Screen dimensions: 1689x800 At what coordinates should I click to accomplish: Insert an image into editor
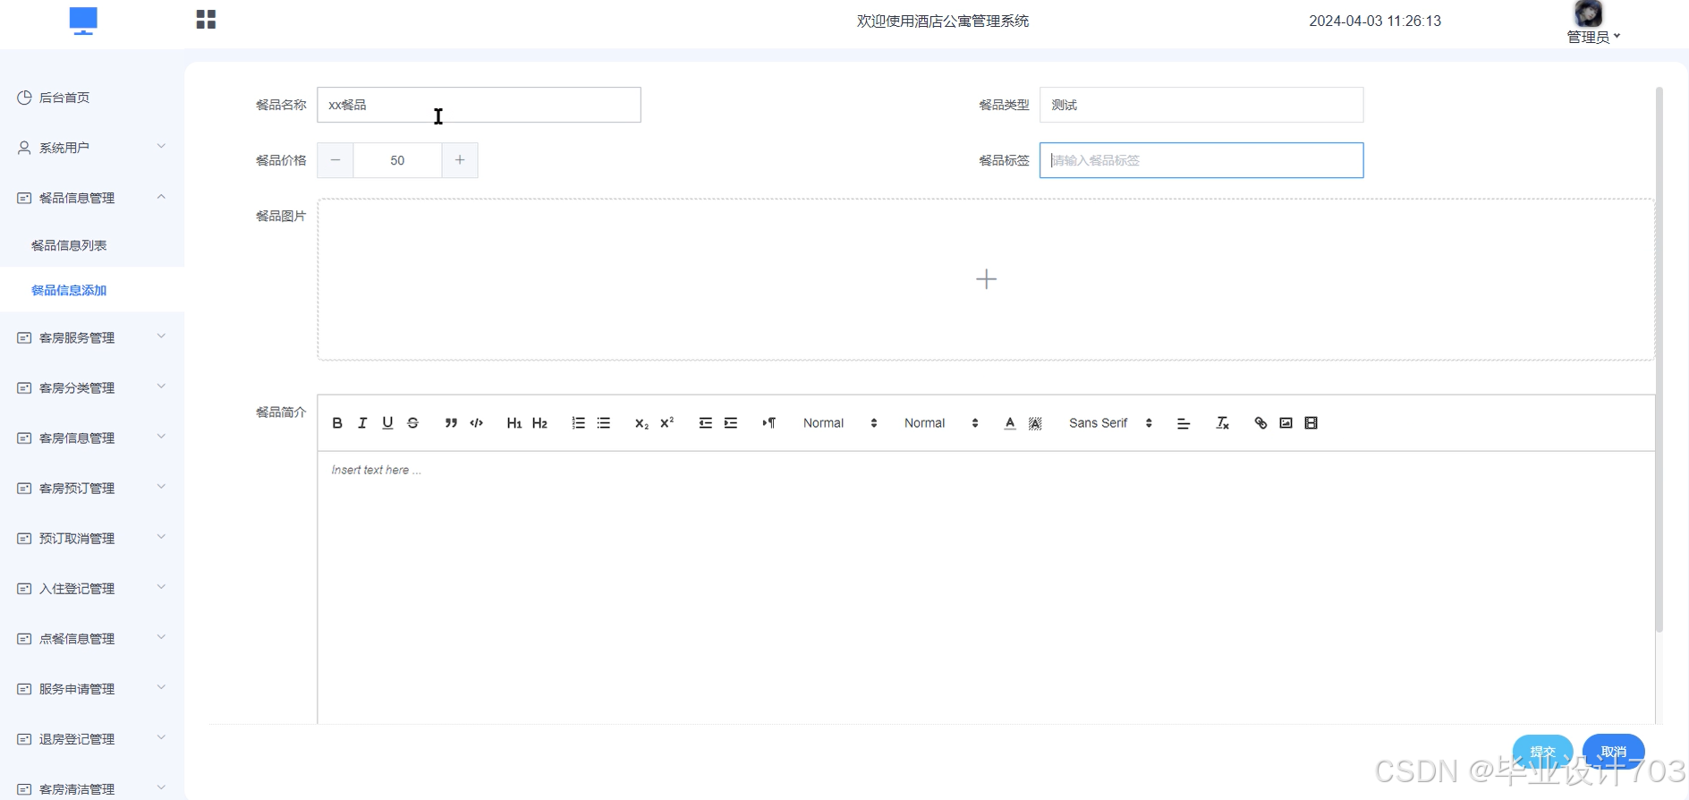click(1286, 423)
